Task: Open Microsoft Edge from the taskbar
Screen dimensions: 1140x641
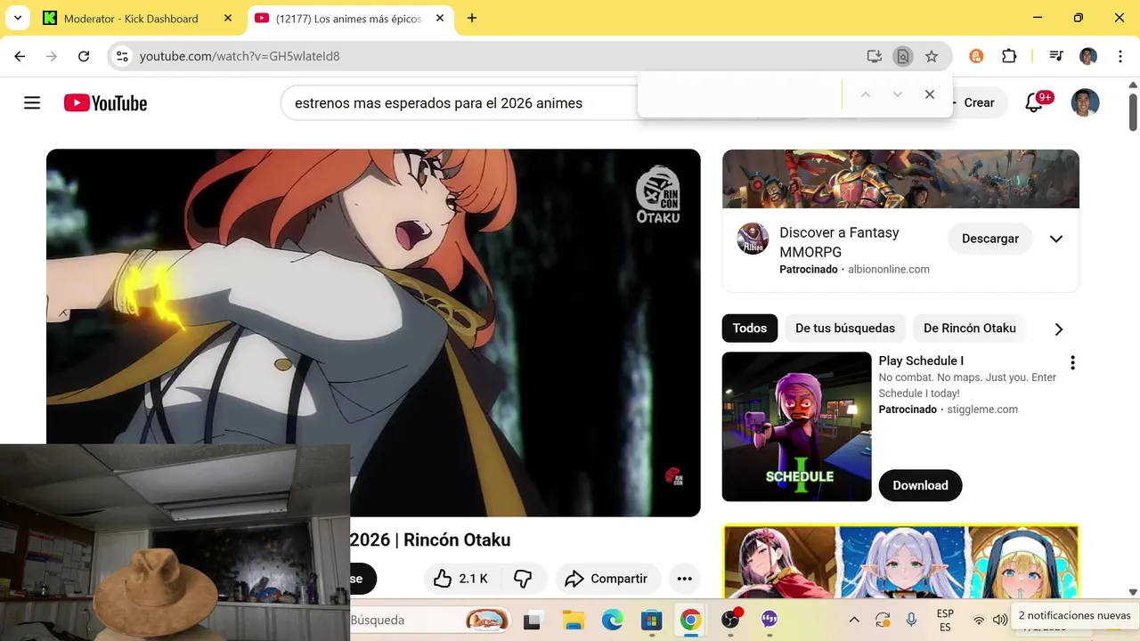Action: point(612,621)
